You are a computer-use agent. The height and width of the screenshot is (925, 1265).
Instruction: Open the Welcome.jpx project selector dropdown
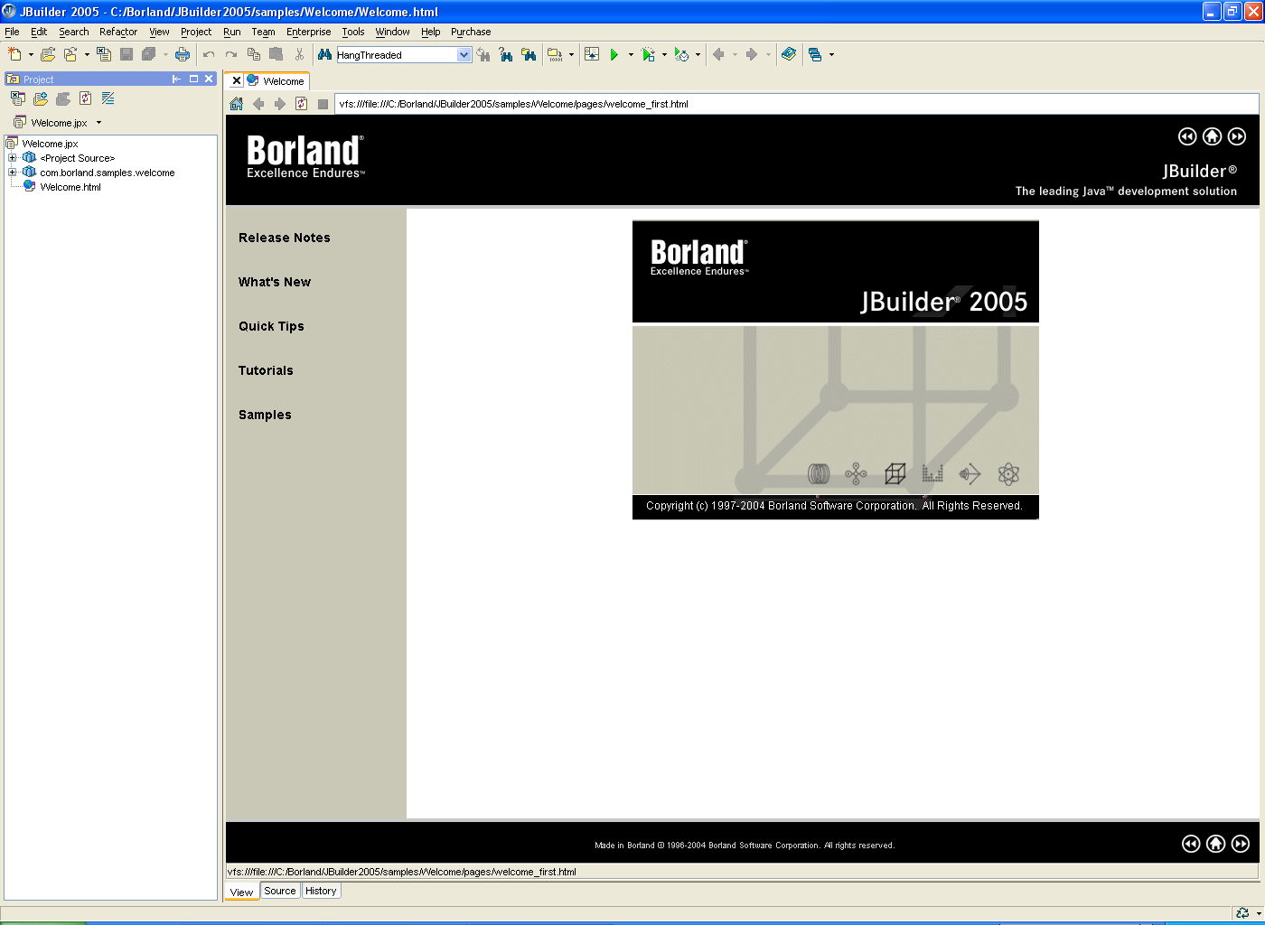pos(98,123)
